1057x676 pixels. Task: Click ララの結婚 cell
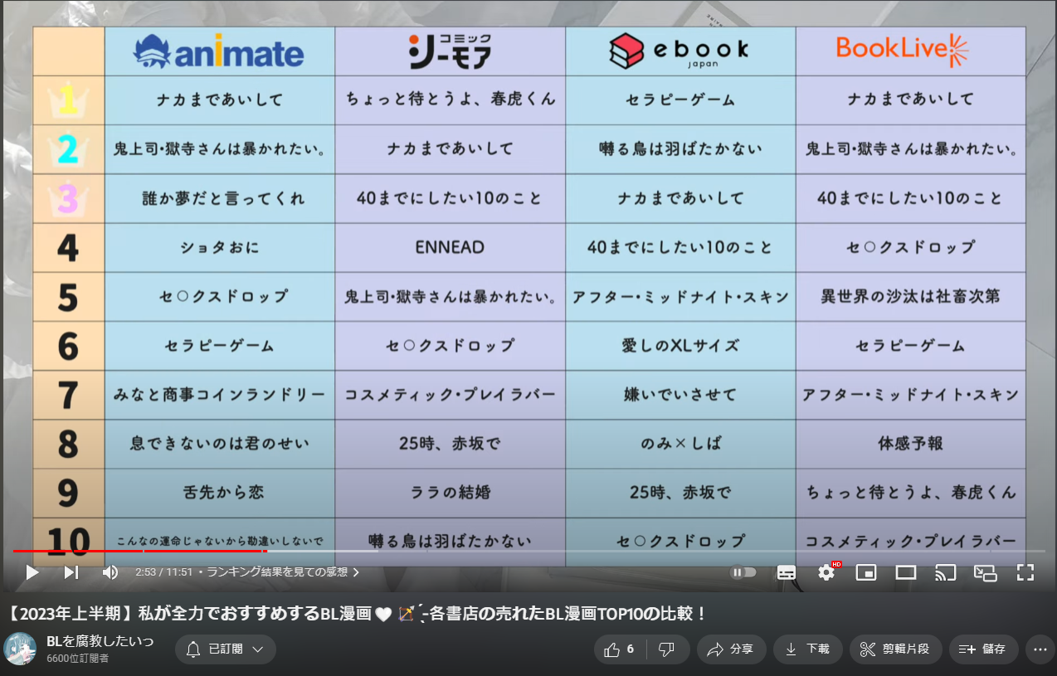tap(451, 492)
